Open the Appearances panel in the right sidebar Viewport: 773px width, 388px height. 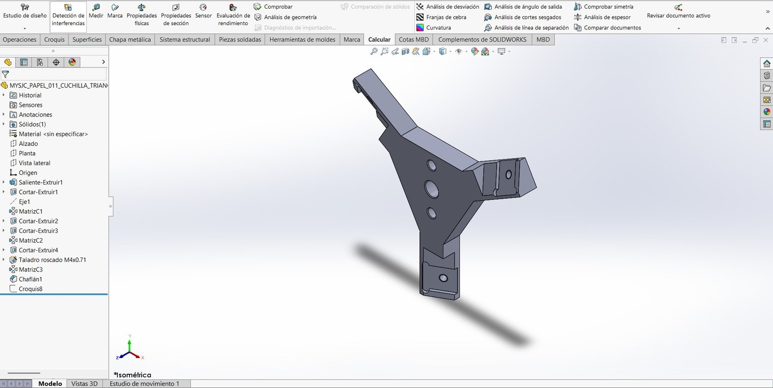point(767,112)
